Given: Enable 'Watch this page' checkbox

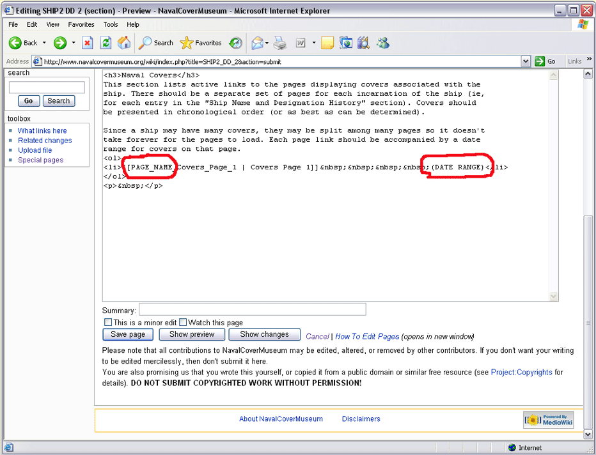Looking at the screenshot, I should [184, 323].
